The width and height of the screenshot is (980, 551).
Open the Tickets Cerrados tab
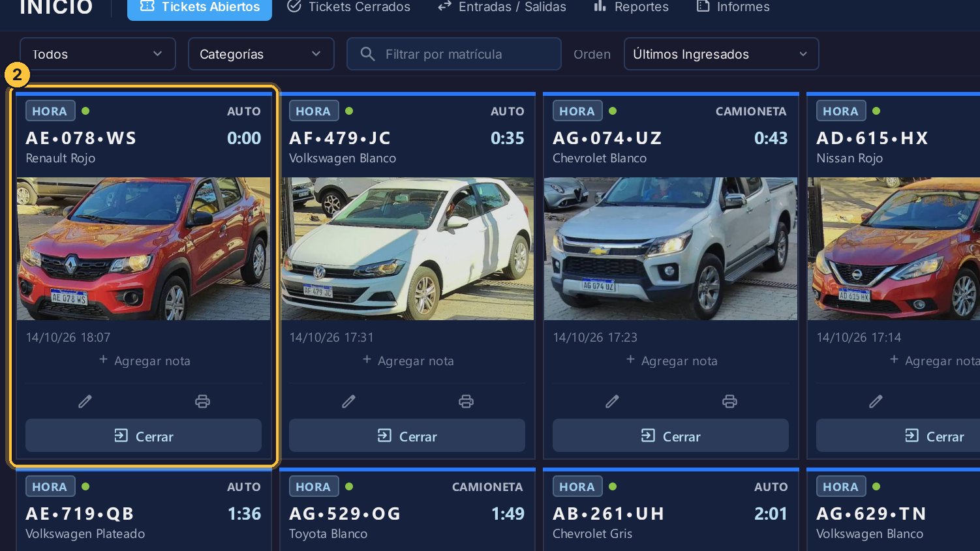pyautogui.click(x=349, y=7)
